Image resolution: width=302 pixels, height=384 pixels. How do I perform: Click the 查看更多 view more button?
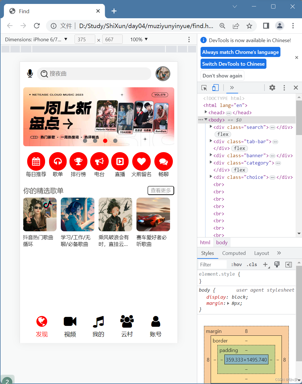pyautogui.click(x=161, y=190)
